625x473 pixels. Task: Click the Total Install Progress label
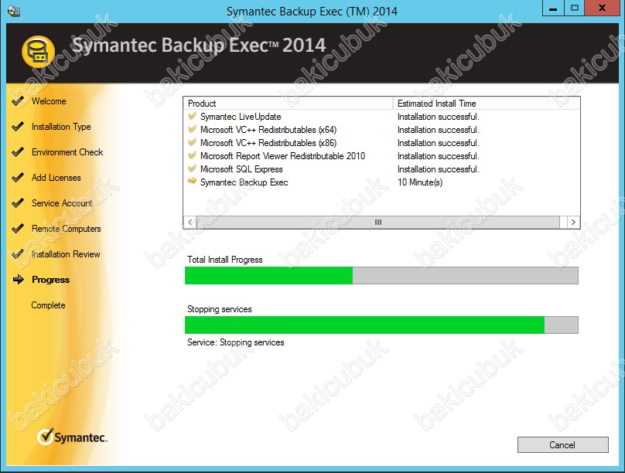(225, 260)
